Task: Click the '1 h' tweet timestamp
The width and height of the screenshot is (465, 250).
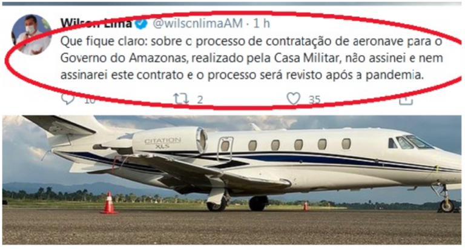Action: point(262,24)
